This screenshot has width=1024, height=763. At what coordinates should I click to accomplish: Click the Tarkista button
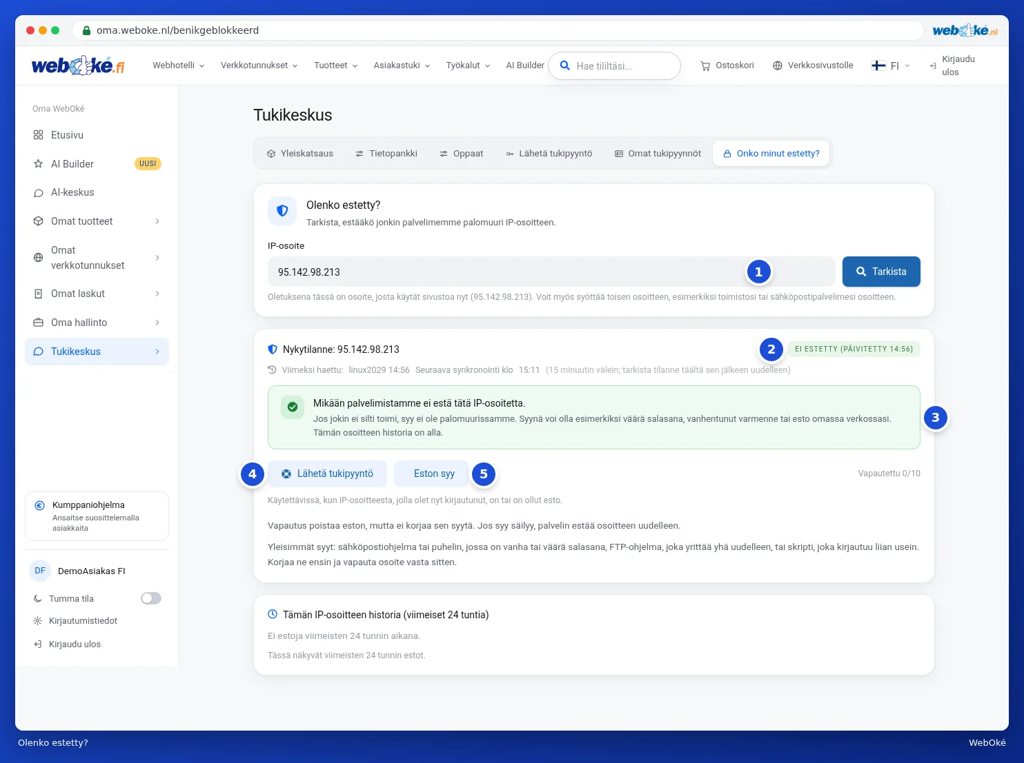tap(881, 272)
